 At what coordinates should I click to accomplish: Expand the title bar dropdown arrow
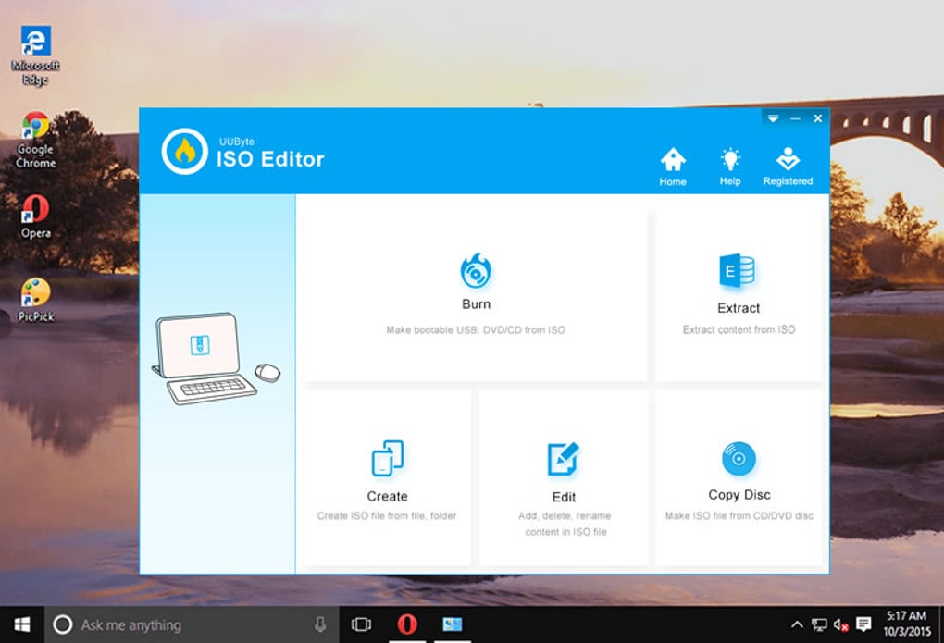coord(774,118)
